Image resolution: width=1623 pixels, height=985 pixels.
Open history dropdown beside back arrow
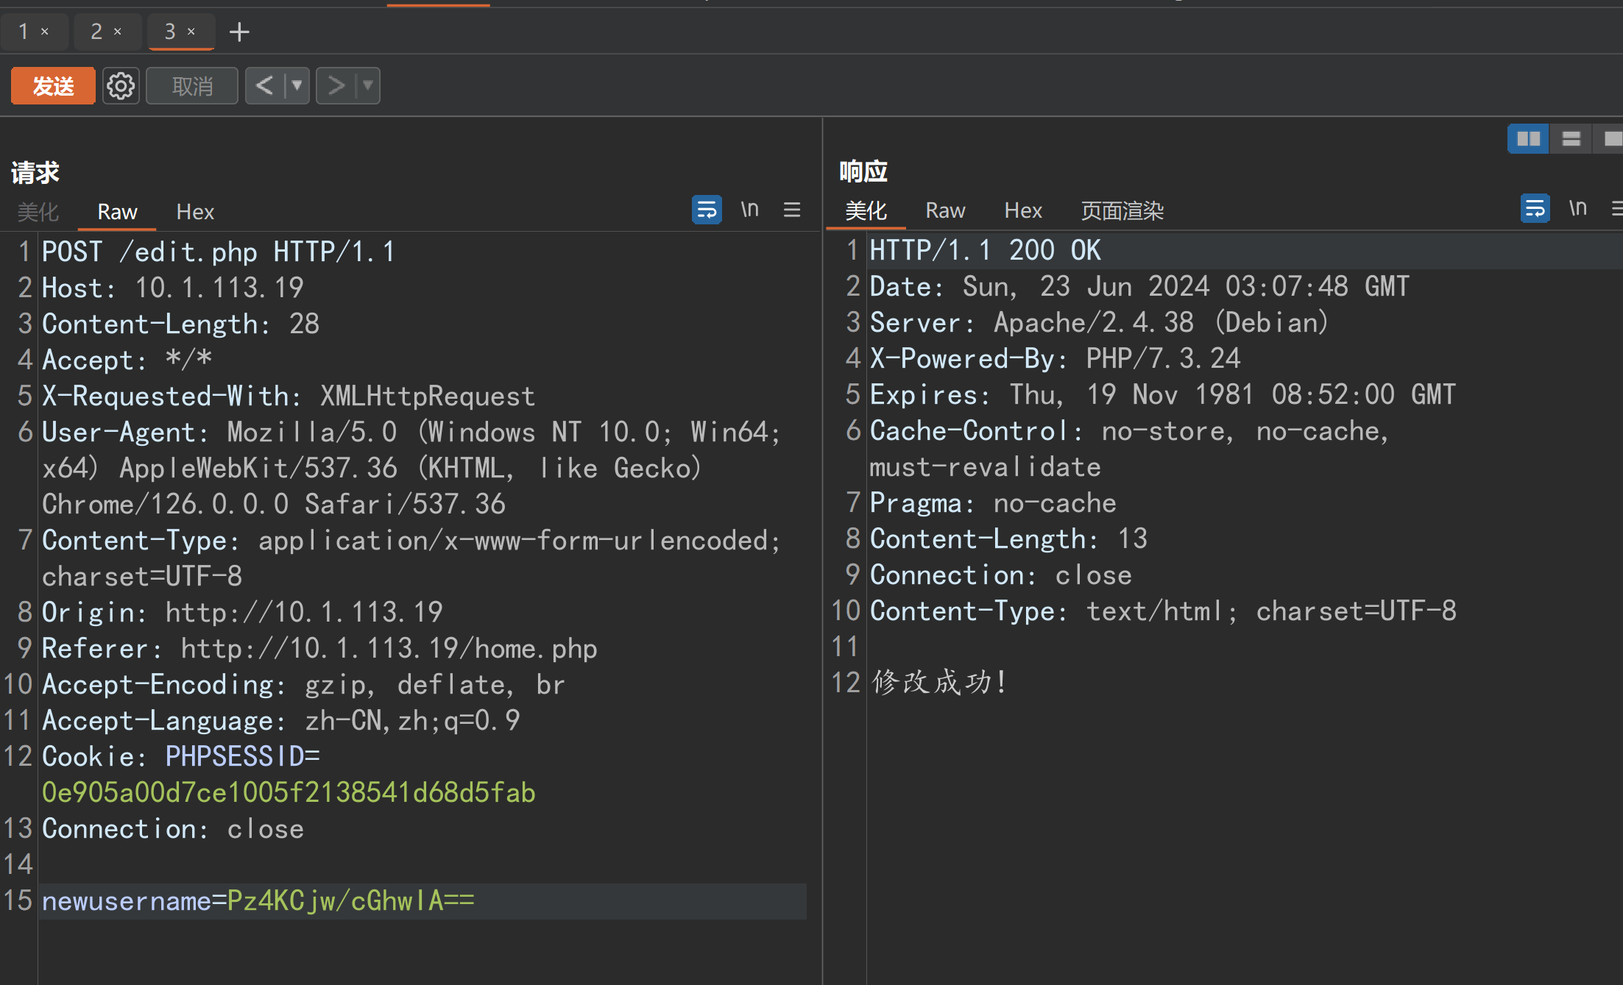pos(297,86)
